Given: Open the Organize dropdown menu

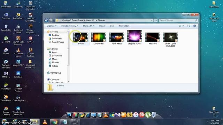Looking at the screenshot, I should pyautogui.click(x=52, y=26).
